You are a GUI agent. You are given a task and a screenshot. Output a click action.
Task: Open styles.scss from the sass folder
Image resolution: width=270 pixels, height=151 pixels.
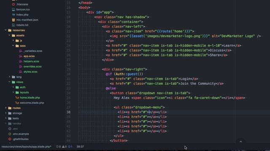point(30,72)
